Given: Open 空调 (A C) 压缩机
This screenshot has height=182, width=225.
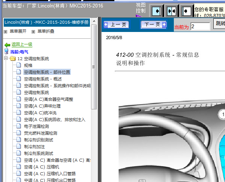Looking at the screenshot, I should pos(41,167).
